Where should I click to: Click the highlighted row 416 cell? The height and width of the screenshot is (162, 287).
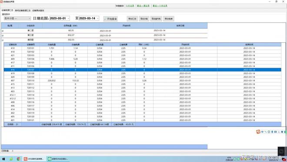pos(13,70)
